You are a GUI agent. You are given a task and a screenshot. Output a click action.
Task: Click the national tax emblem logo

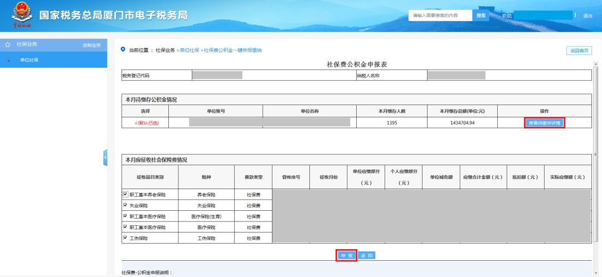point(22,16)
